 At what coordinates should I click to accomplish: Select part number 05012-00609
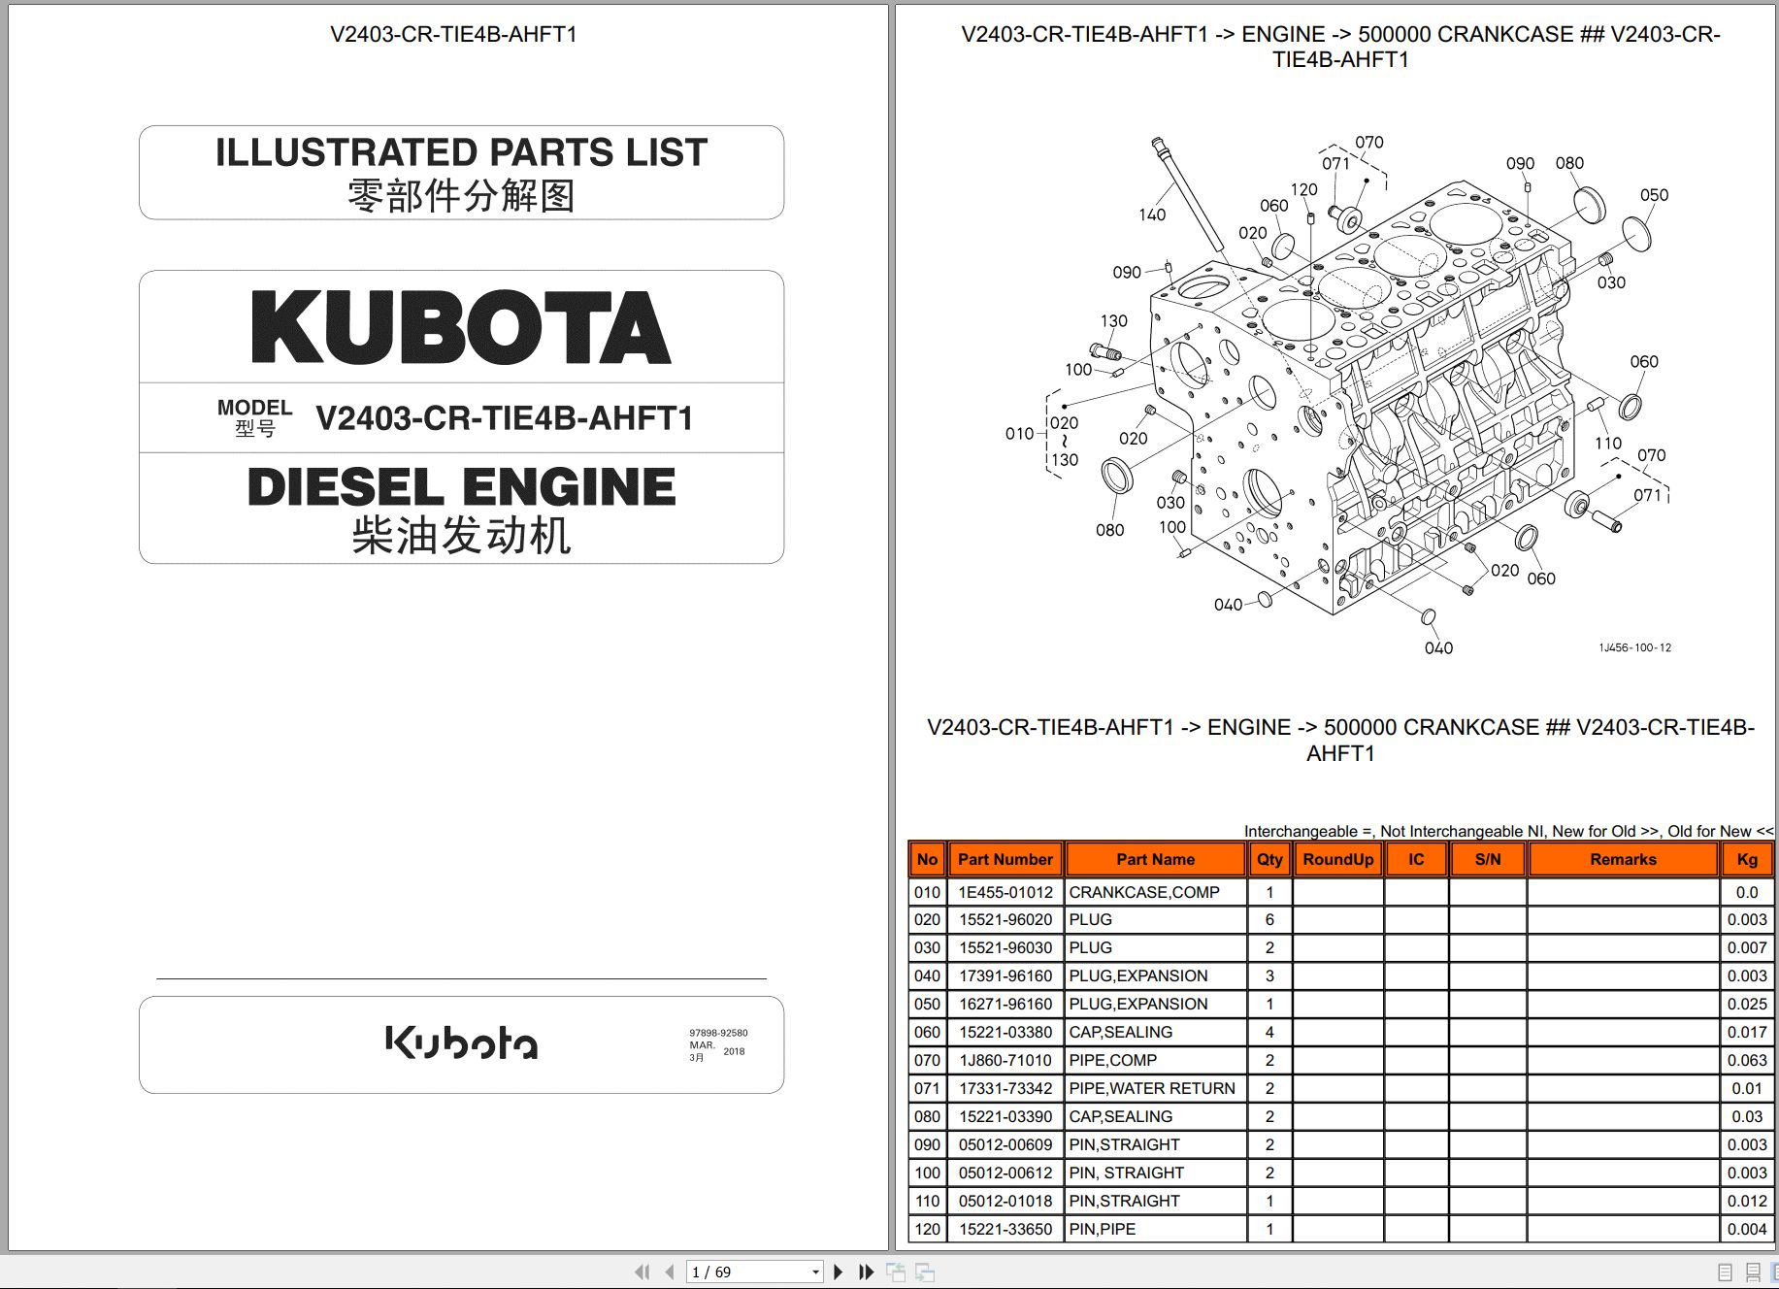pos(1005,1144)
